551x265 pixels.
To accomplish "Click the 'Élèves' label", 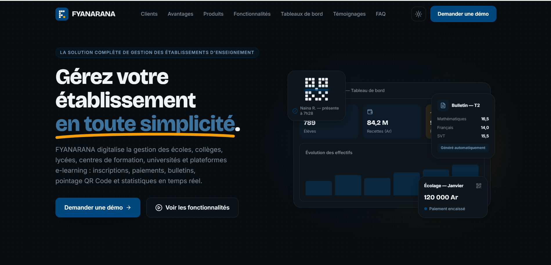I will pos(310,131).
